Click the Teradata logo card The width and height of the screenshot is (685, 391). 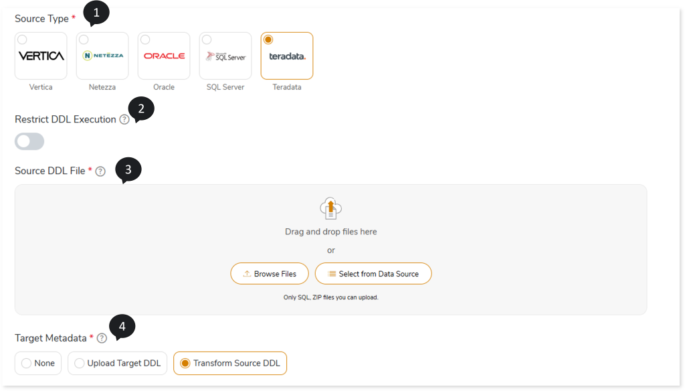287,57
